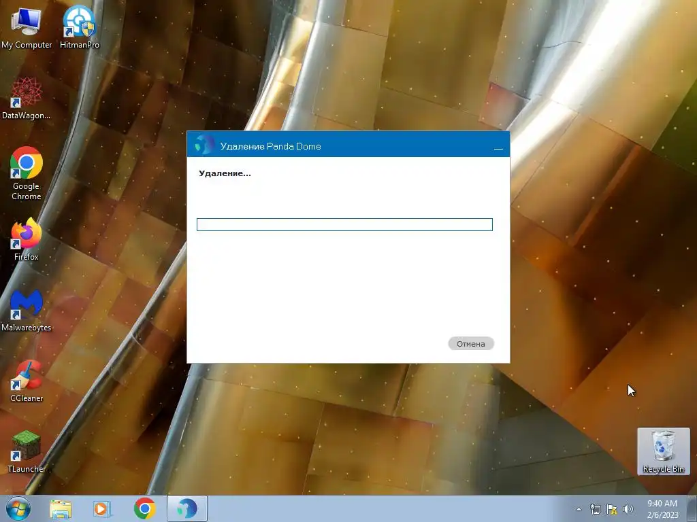The width and height of the screenshot is (697, 522).
Task: Select the DataWagon desktop shortcut
Action: 27,99
